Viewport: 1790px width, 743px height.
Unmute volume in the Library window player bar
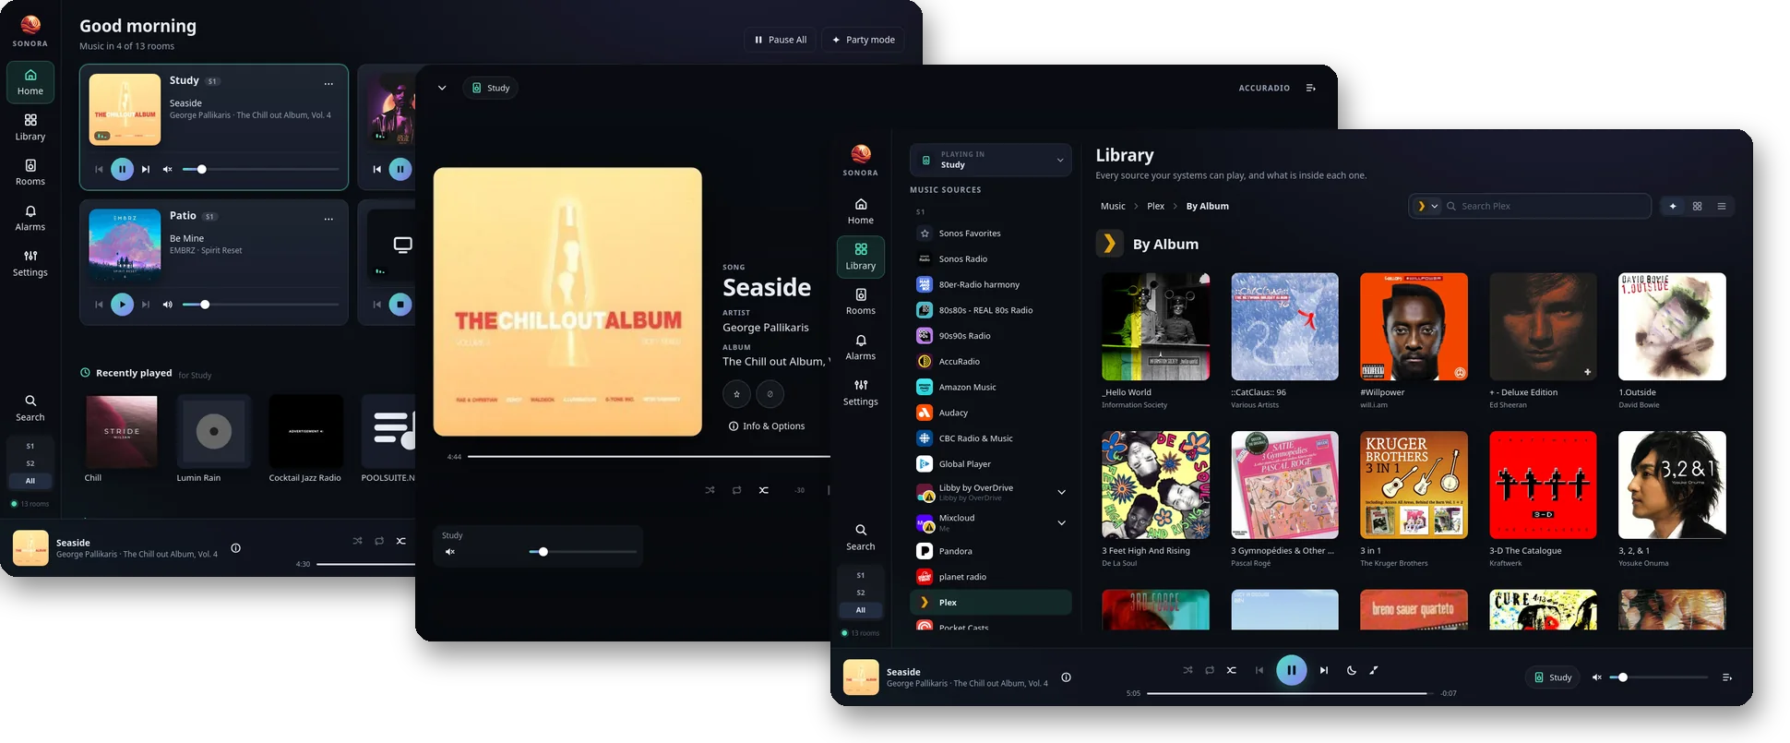[1597, 677]
